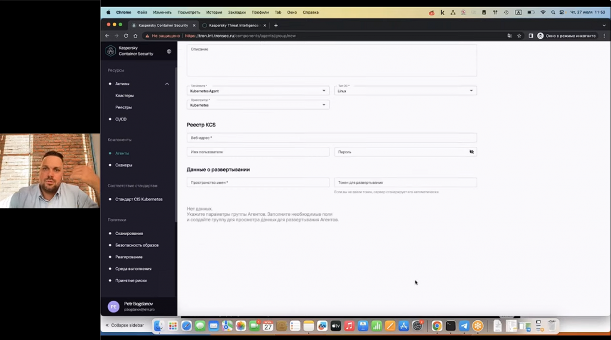Open Принятые риски page

[x=131, y=280]
